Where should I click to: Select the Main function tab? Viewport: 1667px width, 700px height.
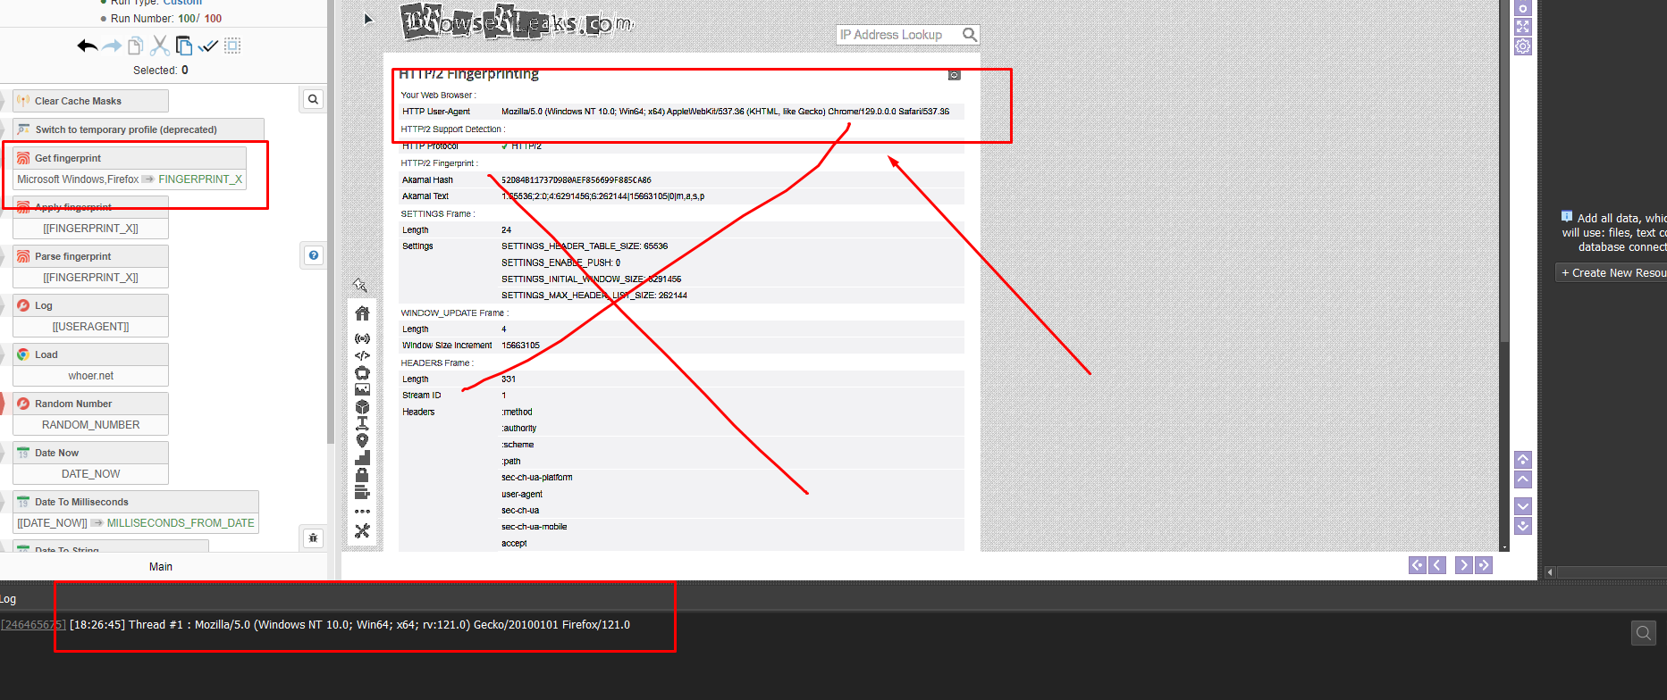click(x=161, y=566)
